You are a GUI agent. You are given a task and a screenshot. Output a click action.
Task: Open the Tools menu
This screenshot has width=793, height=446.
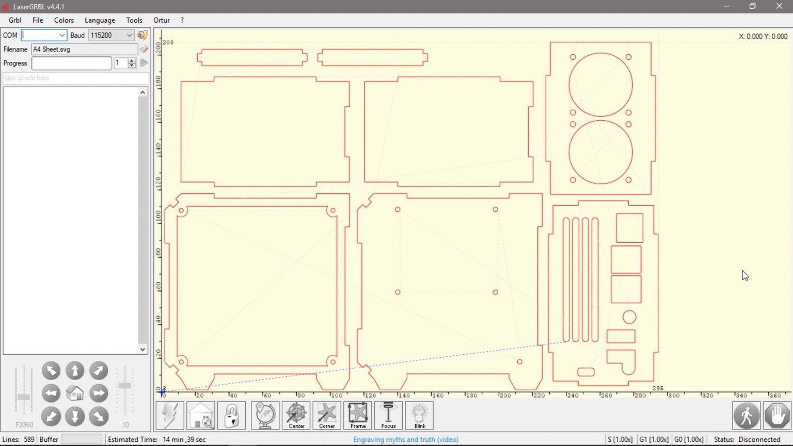coord(134,20)
